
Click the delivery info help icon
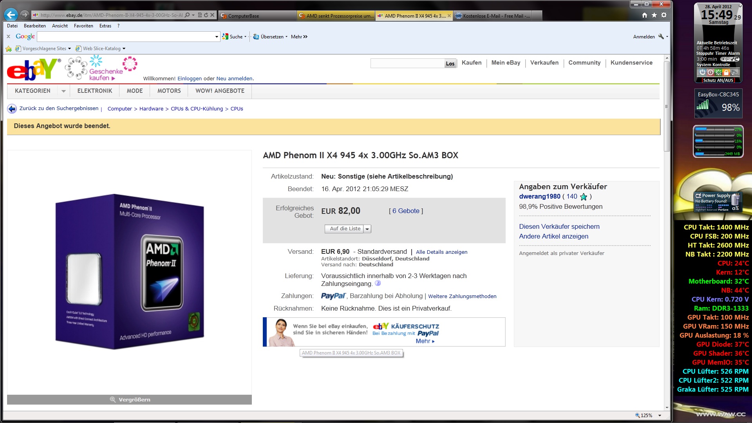[378, 283]
